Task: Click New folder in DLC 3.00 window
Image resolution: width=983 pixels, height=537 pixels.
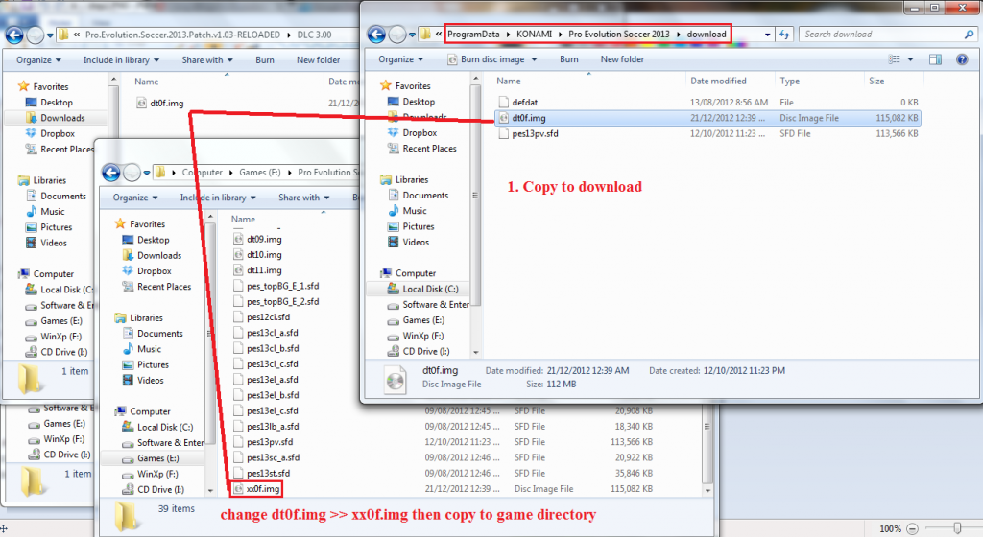Action: point(319,60)
